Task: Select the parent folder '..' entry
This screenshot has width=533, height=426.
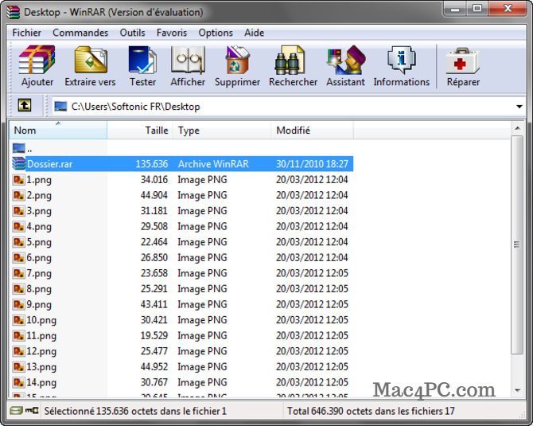Action: (22, 148)
